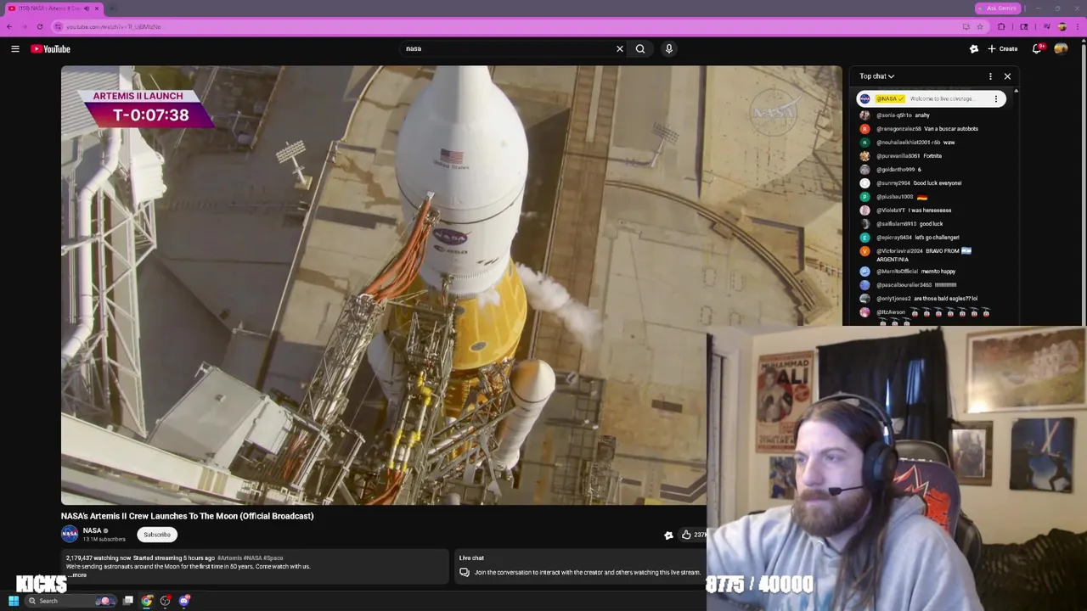The width and height of the screenshot is (1087, 611).
Task: Open the #NASA hashtag link
Action: tap(253, 558)
